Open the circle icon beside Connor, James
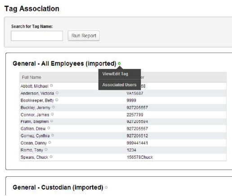This screenshot has width=232, height=196. [x=52, y=114]
